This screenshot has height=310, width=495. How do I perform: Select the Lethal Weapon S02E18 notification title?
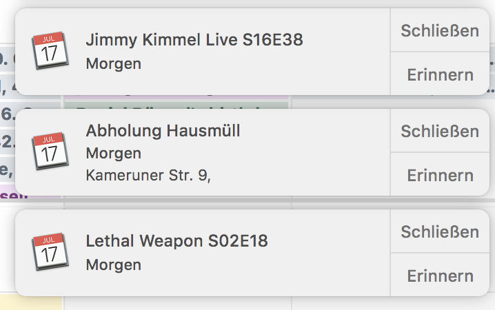click(177, 241)
